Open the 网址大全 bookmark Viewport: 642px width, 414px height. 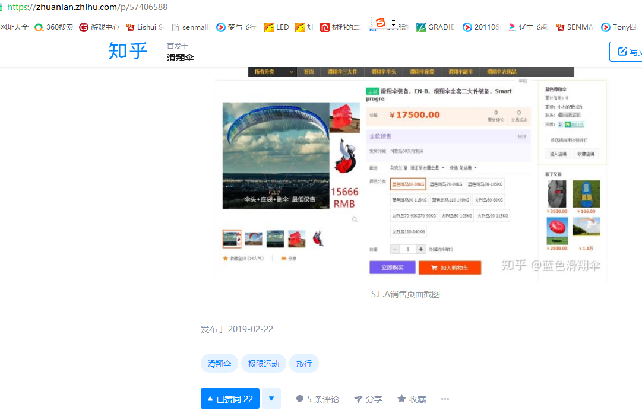14,27
